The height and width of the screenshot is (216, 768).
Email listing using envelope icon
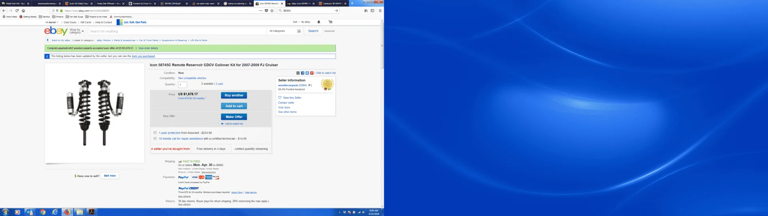tap(298, 73)
